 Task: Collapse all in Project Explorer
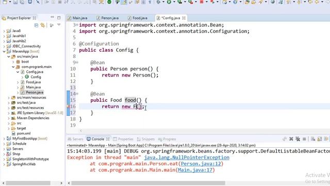click(x=36, y=25)
